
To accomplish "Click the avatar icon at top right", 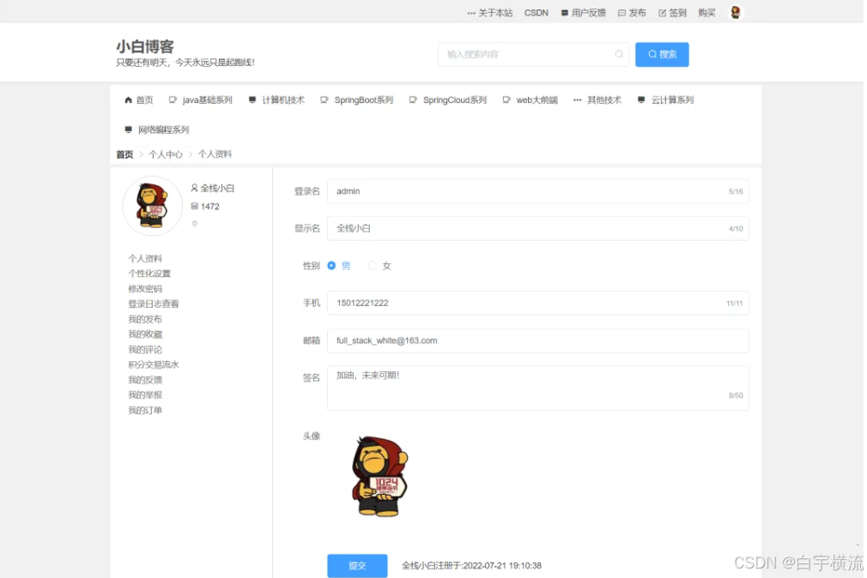I will 736,12.
